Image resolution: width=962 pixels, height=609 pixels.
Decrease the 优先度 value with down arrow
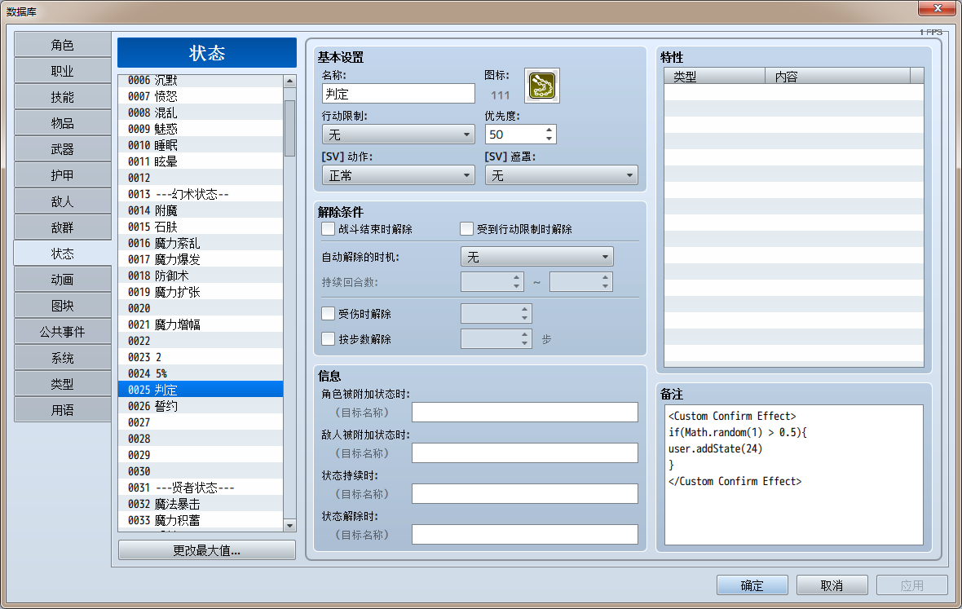(549, 139)
